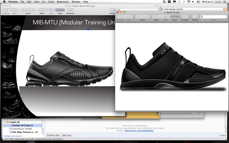The width and height of the screenshot is (229, 143).
Task: Click 'Manage subscriptions »' link
Action: click(13, 136)
